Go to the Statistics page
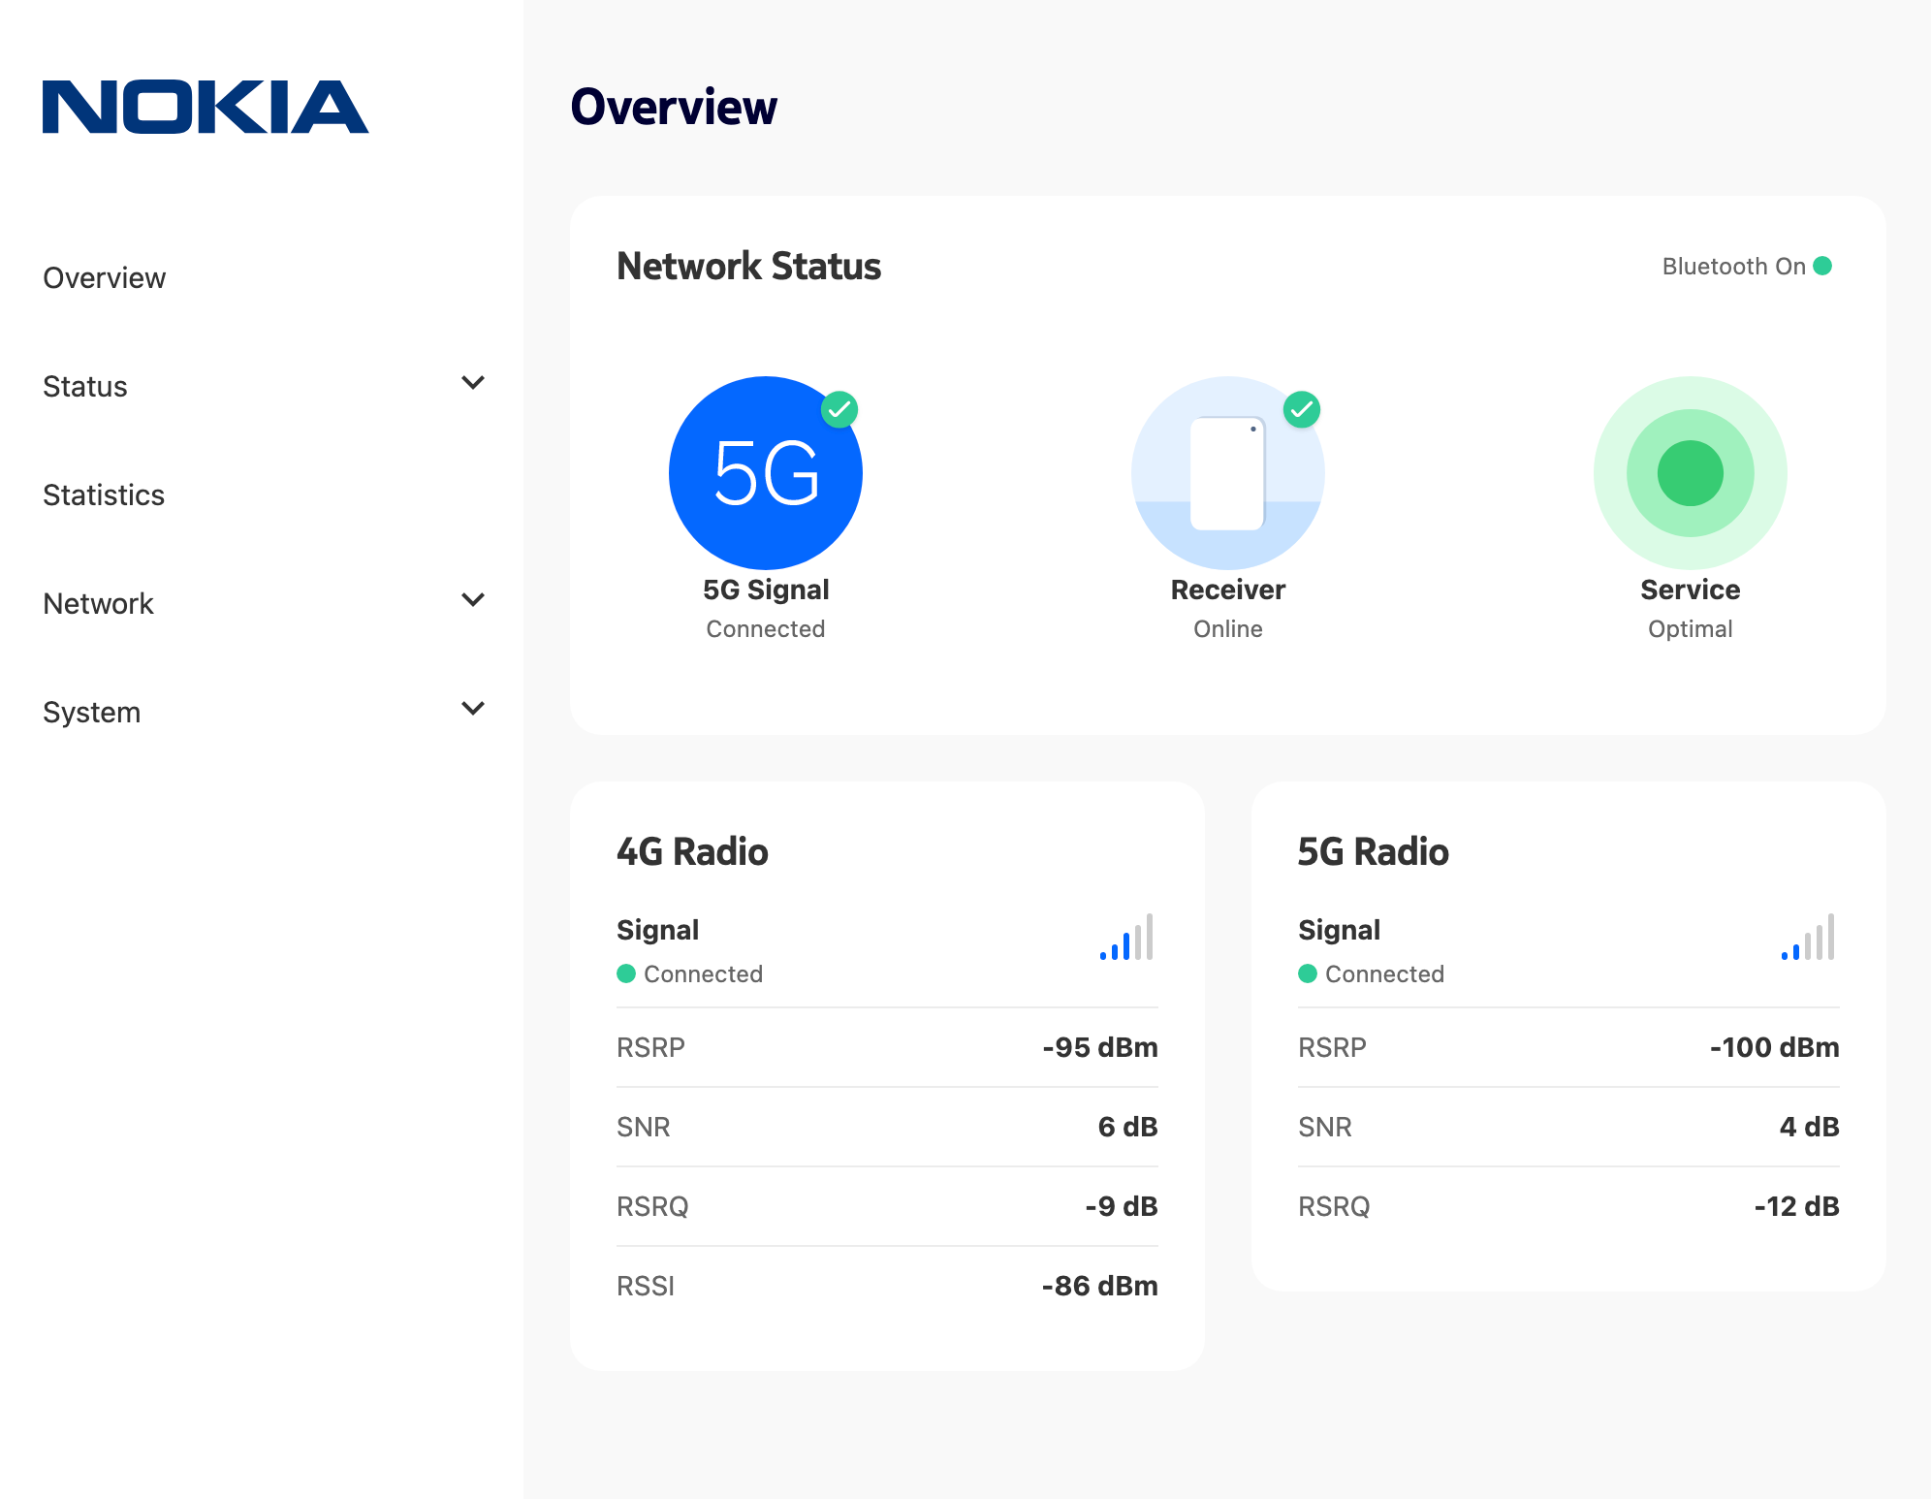Viewport: 1931px width, 1499px height. point(104,495)
